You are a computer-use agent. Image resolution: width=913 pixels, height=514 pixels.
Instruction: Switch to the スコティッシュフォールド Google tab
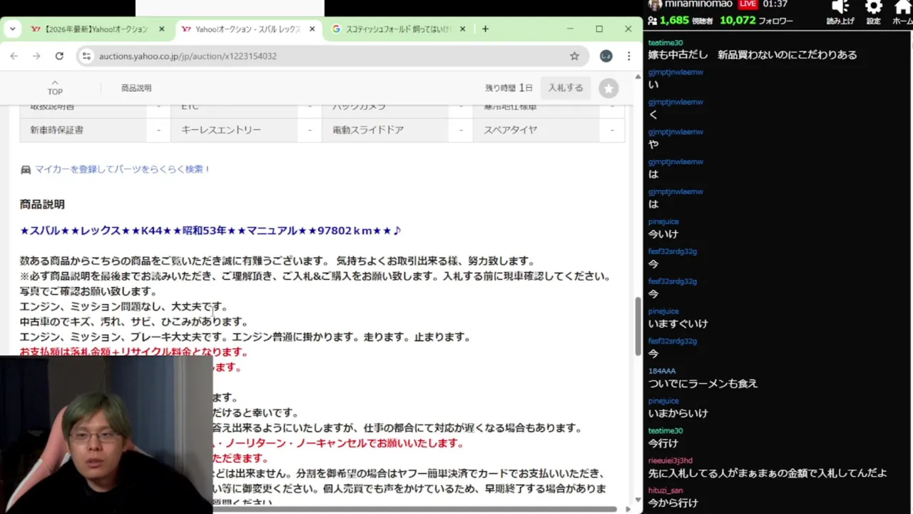coord(399,29)
